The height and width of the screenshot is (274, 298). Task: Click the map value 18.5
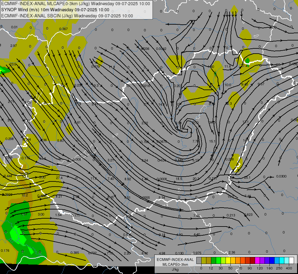tap(179, 179)
